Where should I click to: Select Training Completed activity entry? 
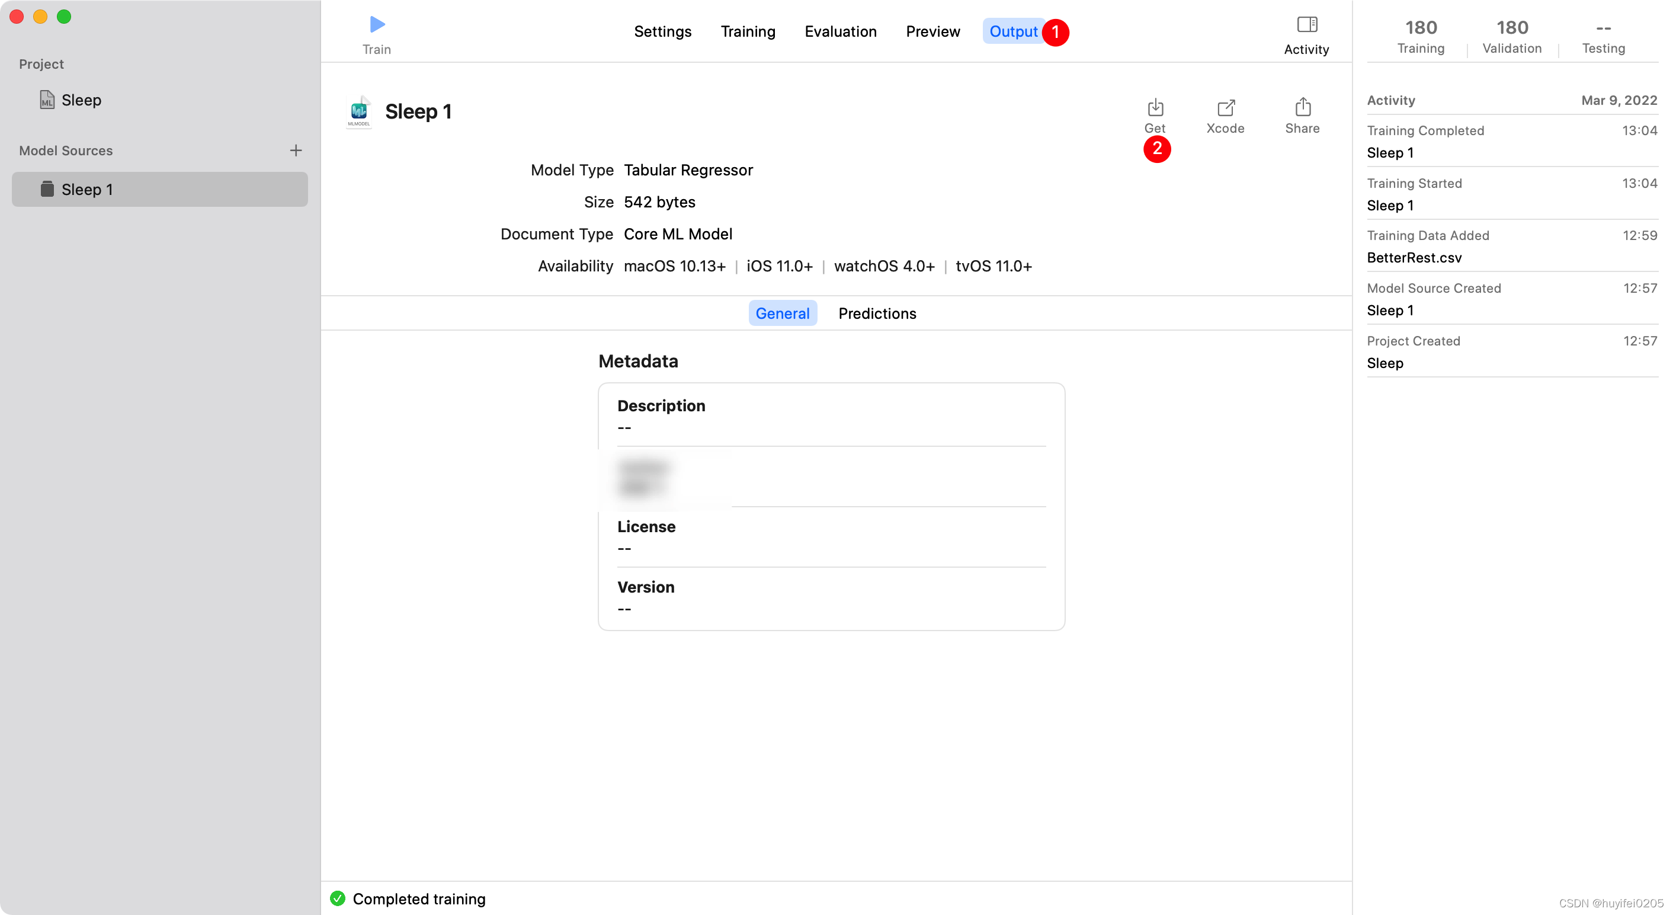[x=1512, y=141]
